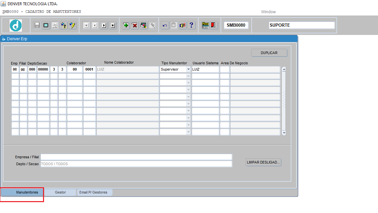Click the Tipo Manutentor column label
The height and width of the screenshot is (213, 378).
pos(174,63)
